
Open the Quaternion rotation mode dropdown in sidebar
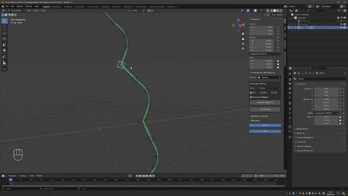click(265, 54)
